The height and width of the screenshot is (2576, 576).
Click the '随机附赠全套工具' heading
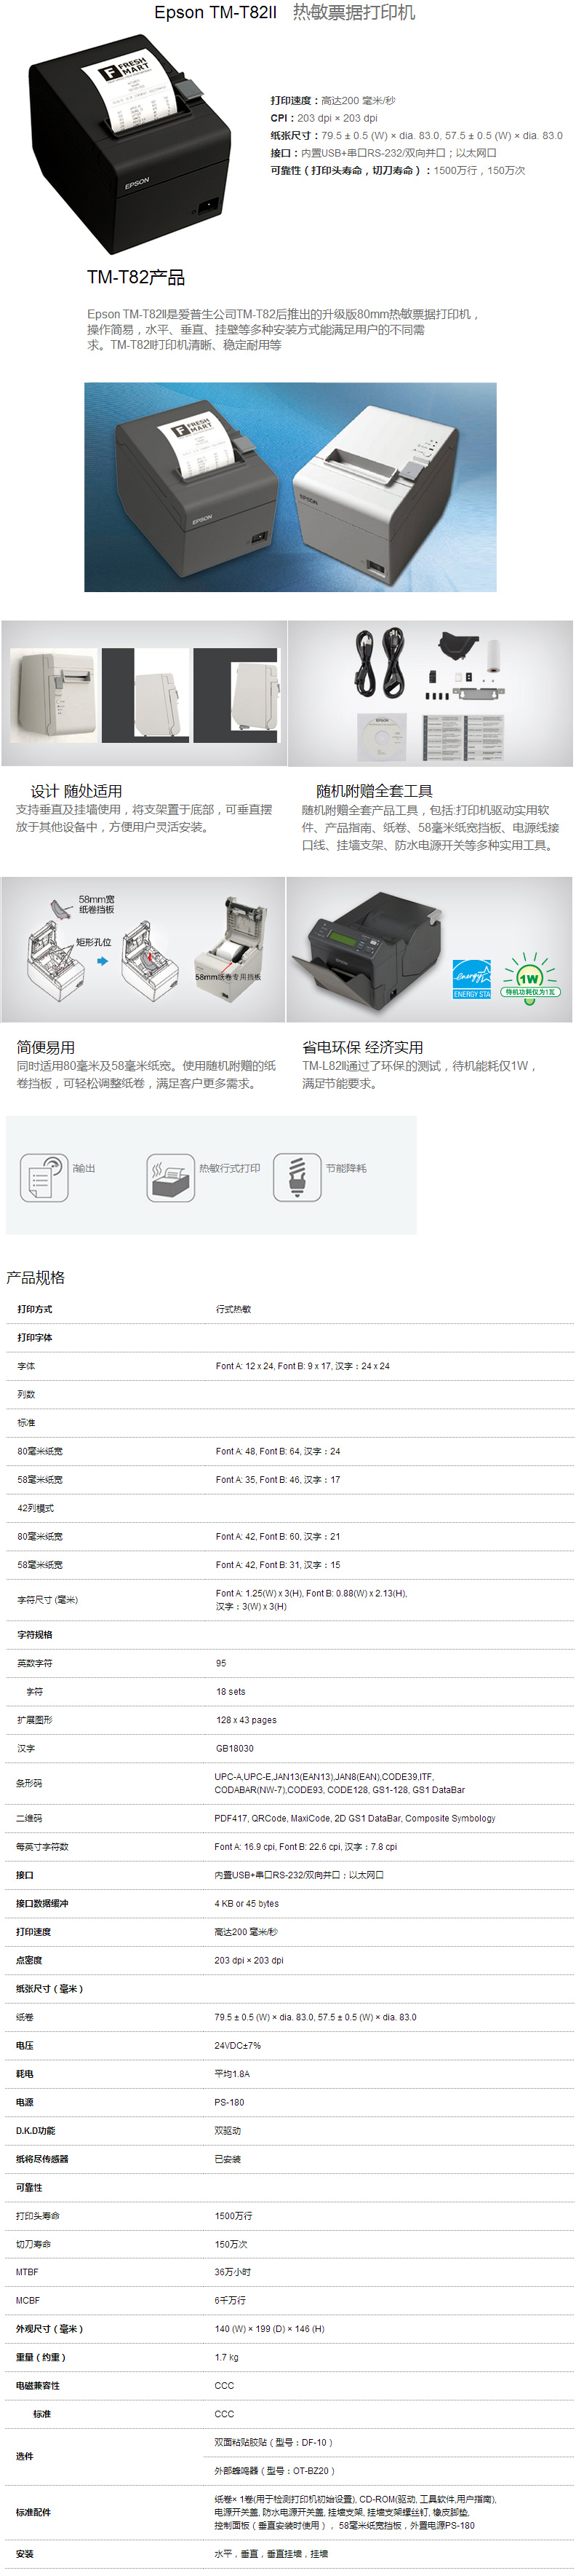(x=375, y=790)
